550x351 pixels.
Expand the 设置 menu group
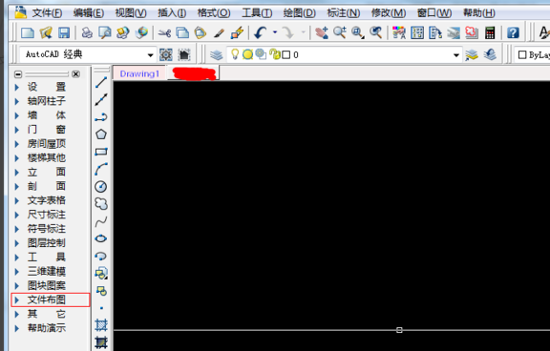point(46,87)
